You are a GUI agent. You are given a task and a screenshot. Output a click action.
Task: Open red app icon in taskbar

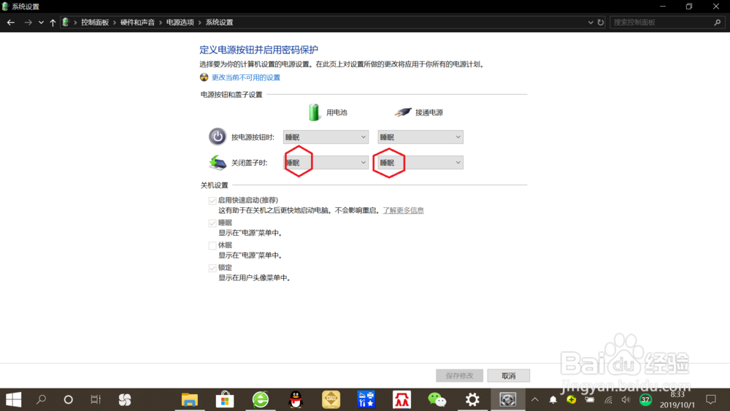pos(401,399)
